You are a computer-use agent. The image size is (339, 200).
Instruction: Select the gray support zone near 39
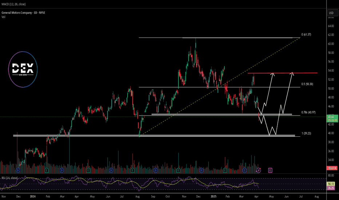coord(154,136)
